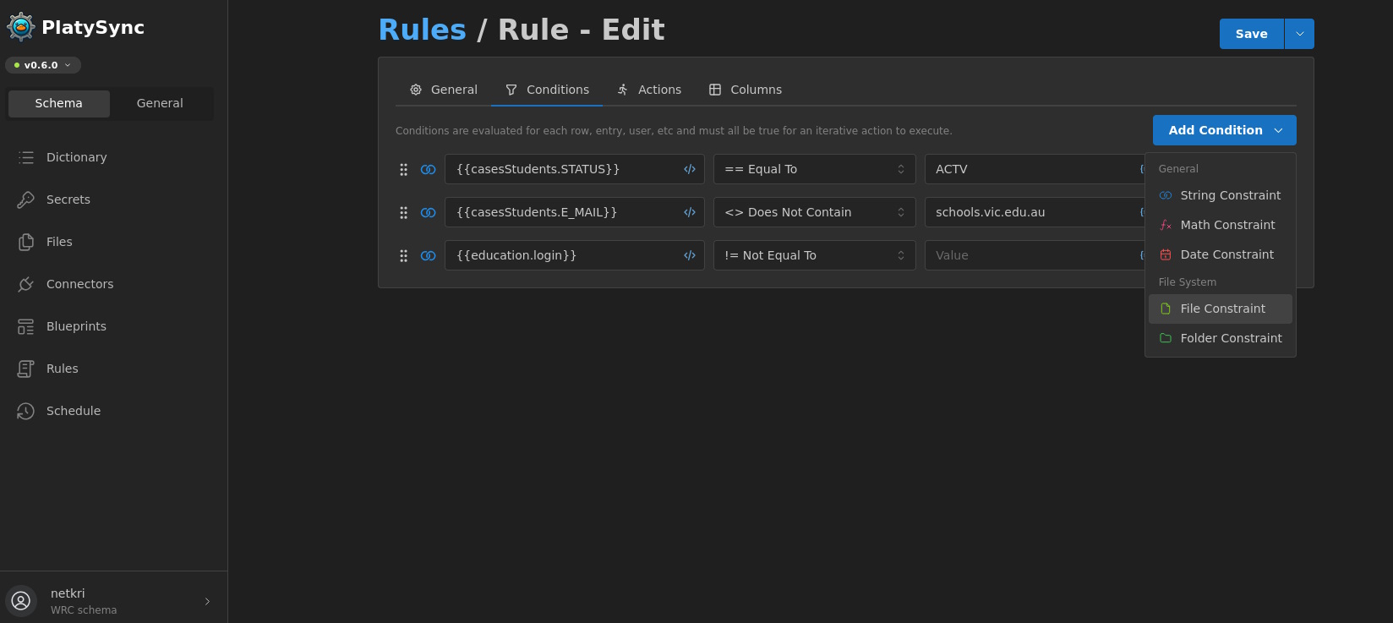Click the Connectors plug icon

[26, 284]
